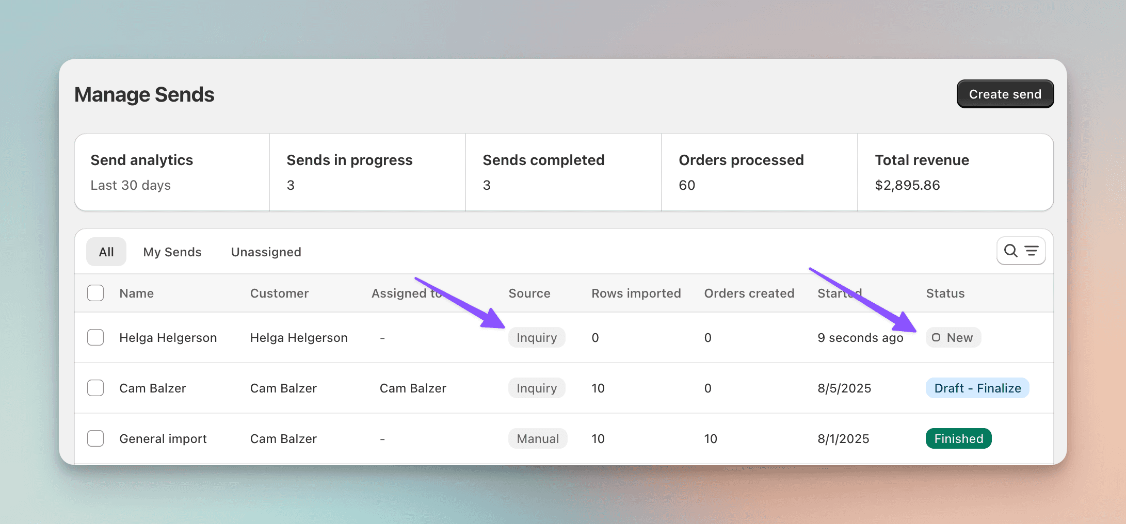Click the 'Draft - Finalize' status pill
1126x524 pixels.
(977, 388)
